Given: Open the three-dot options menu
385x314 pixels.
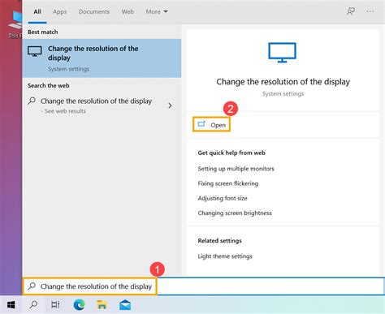Looking at the screenshot, I should (370, 11).
